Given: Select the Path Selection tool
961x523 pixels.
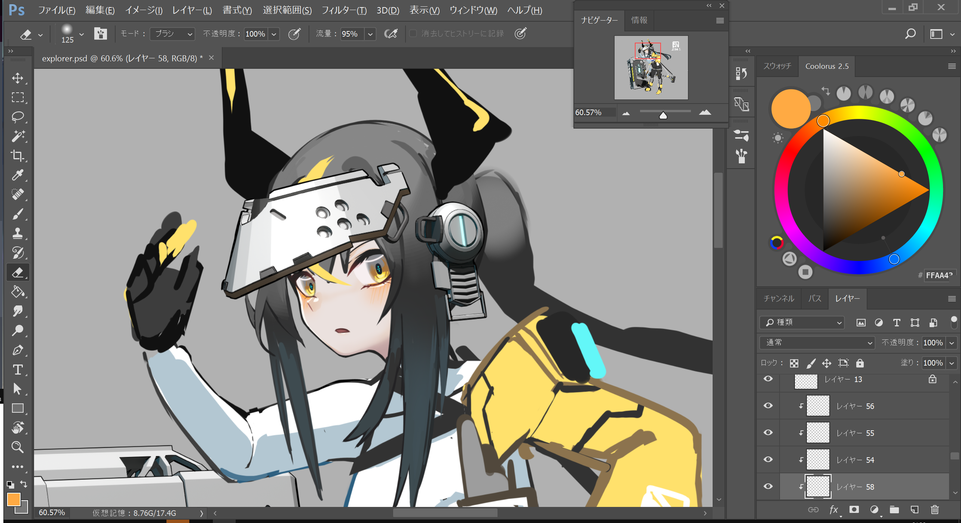Looking at the screenshot, I should point(18,389).
